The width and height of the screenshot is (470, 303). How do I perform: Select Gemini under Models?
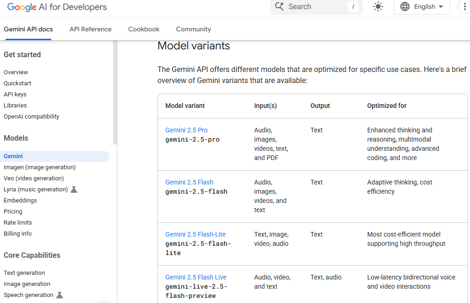click(54, 156)
